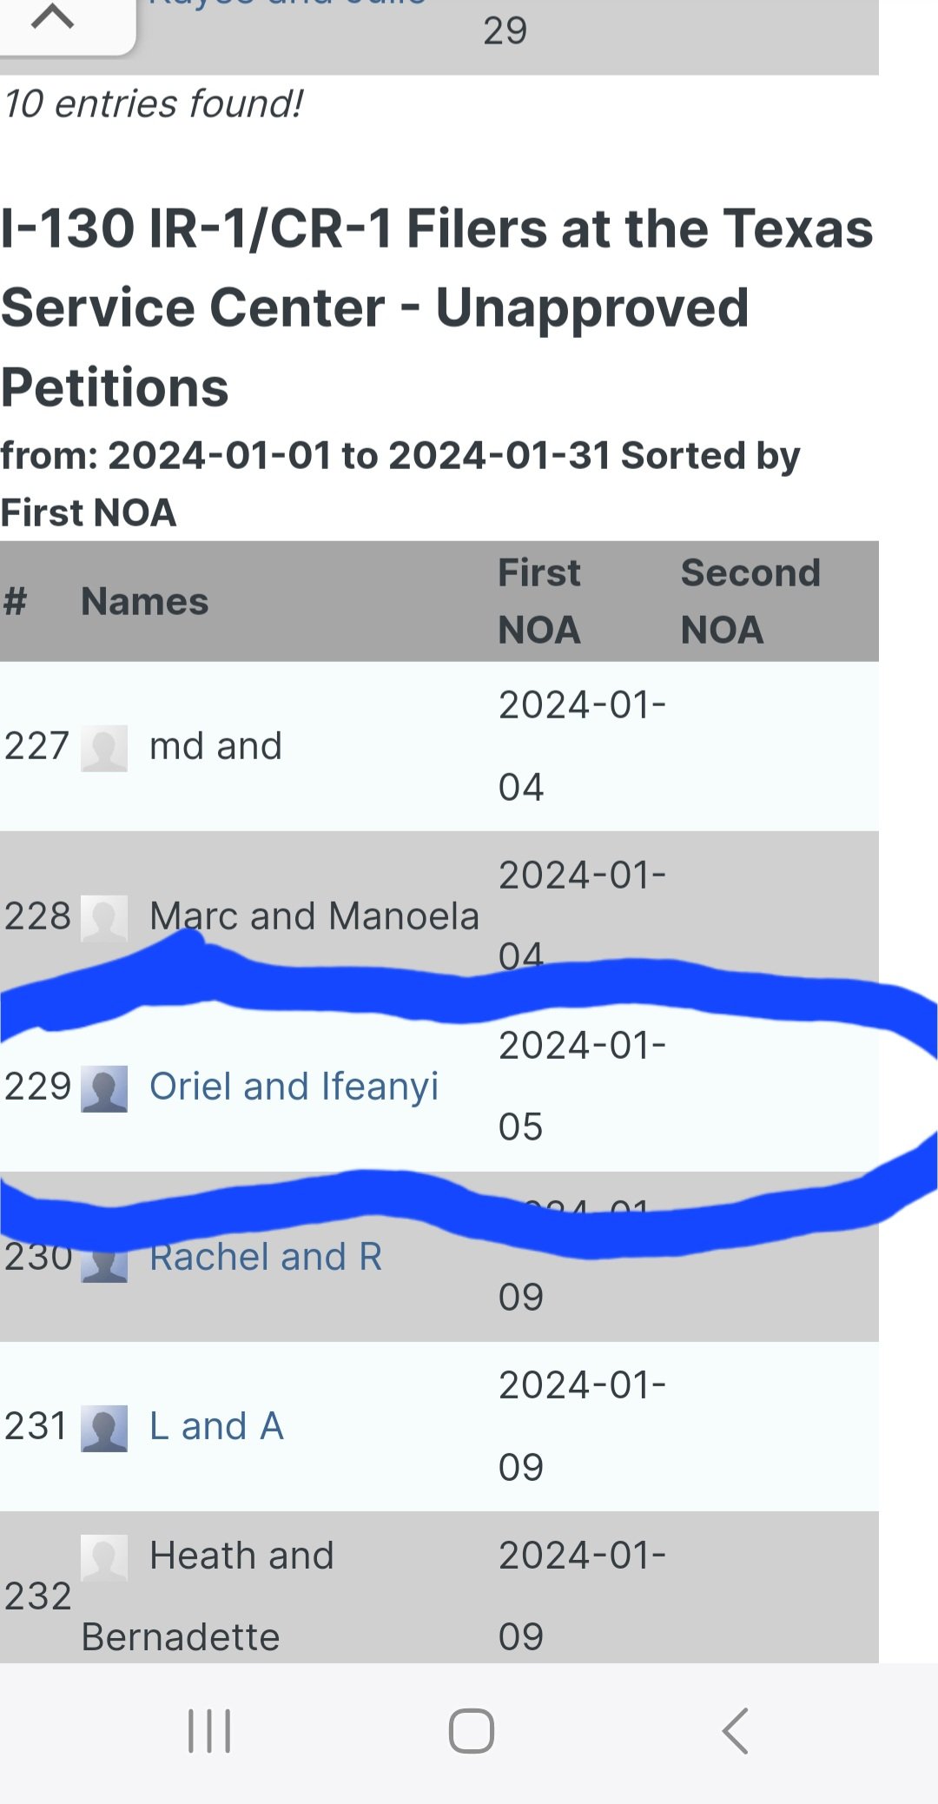Tap row 232 Heath and Bernadette

[x=439, y=1588]
